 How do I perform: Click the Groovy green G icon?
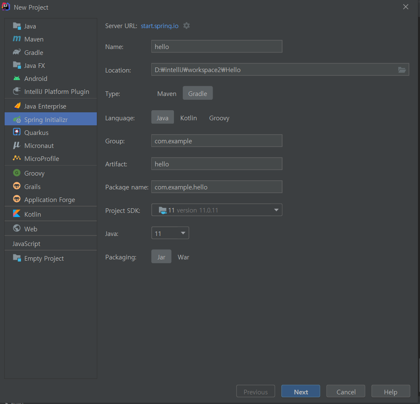point(17,173)
